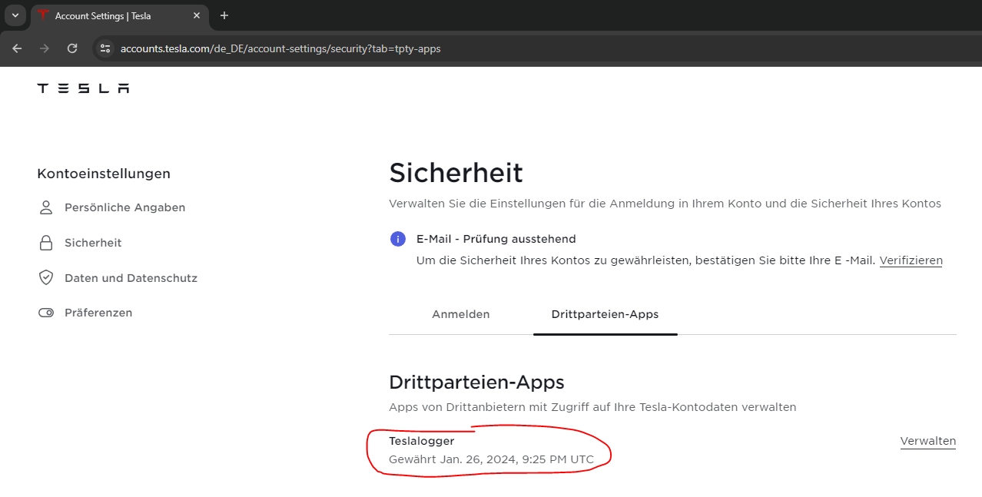Click the Sicherheit page heading
The image size is (982, 497).
click(x=456, y=173)
